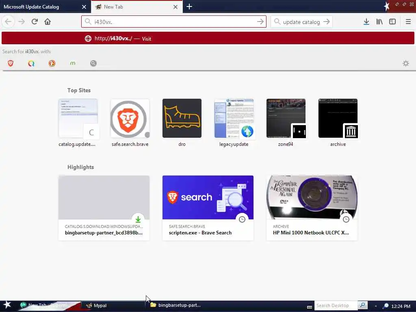Image resolution: width=416 pixels, height=312 pixels.
Task: Click the search bar go arrow
Action: coord(327,22)
